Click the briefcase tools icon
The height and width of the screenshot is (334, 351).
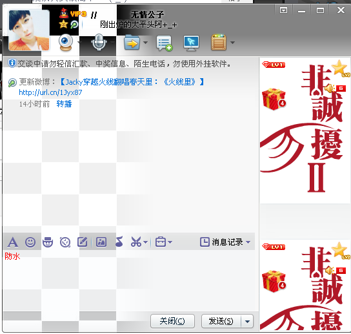161,242
